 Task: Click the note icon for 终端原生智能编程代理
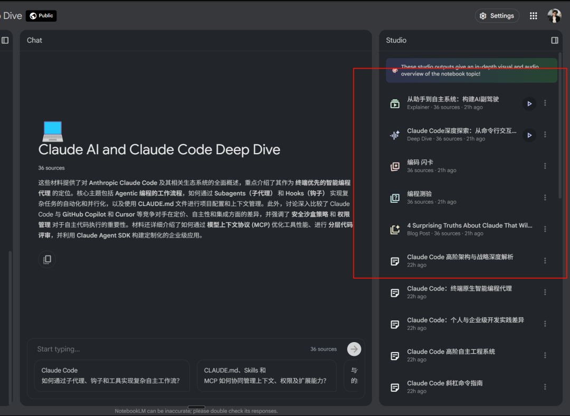tap(395, 292)
